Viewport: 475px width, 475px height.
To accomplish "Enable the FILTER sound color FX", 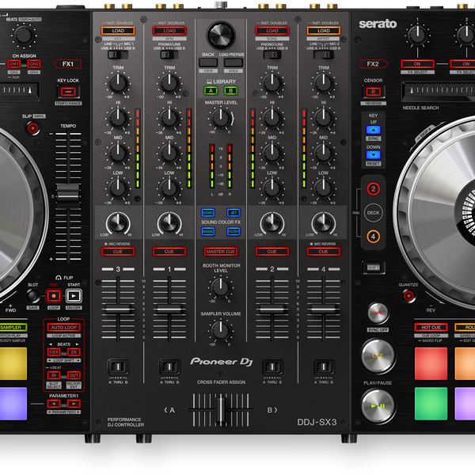I will [234, 232].
